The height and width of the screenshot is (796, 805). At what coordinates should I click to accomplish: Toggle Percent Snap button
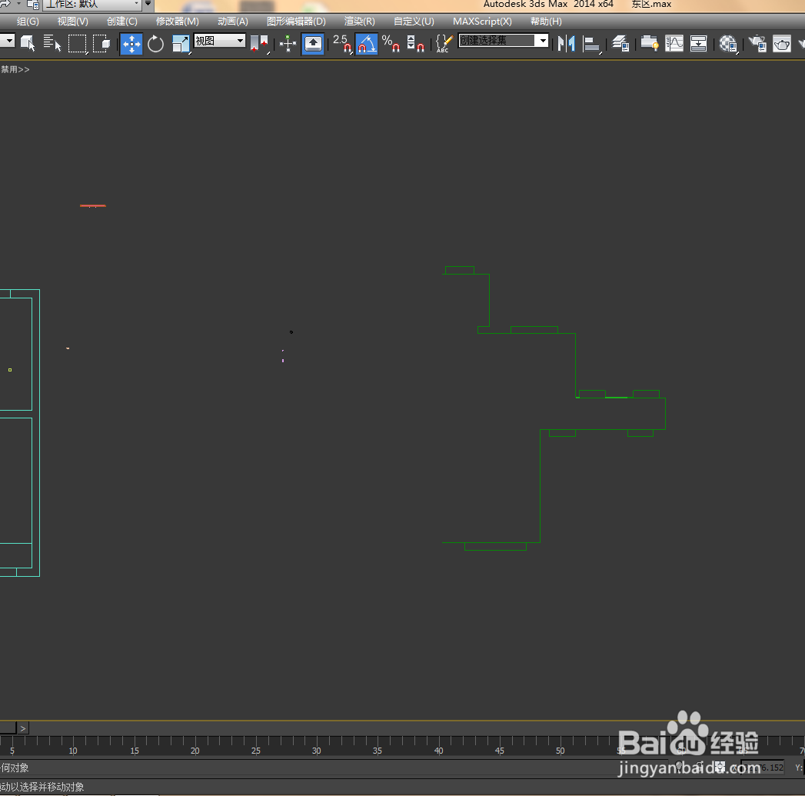pyautogui.click(x=391, y=44)
